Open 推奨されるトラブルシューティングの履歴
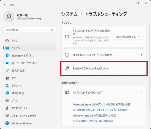Image resolution: width=151 pixels, height=129 pixels. point(104,55)
